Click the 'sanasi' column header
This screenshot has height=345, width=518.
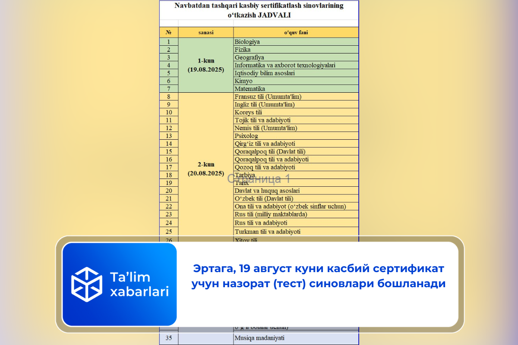coord(206,32)
